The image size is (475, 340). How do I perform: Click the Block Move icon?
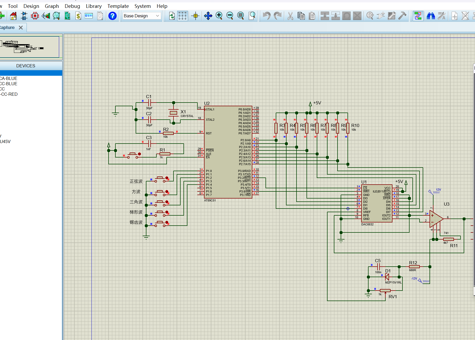click(x=336, y=16)
